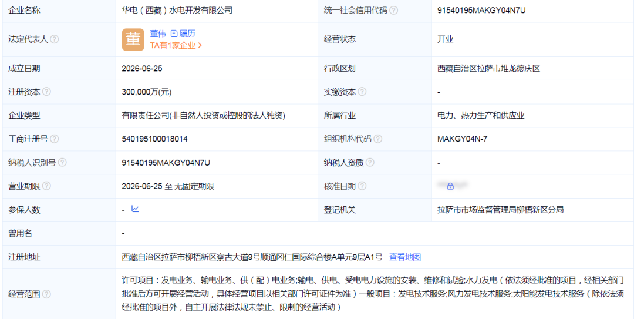
Task: Select registration authority 拉萨市市场监督管理局柳梧新区分局
Action: [x=501, y=210]
